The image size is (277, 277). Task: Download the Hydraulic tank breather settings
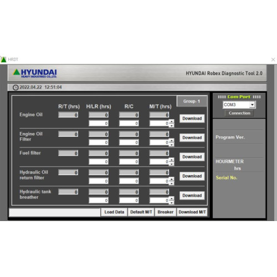pos(192,196)
